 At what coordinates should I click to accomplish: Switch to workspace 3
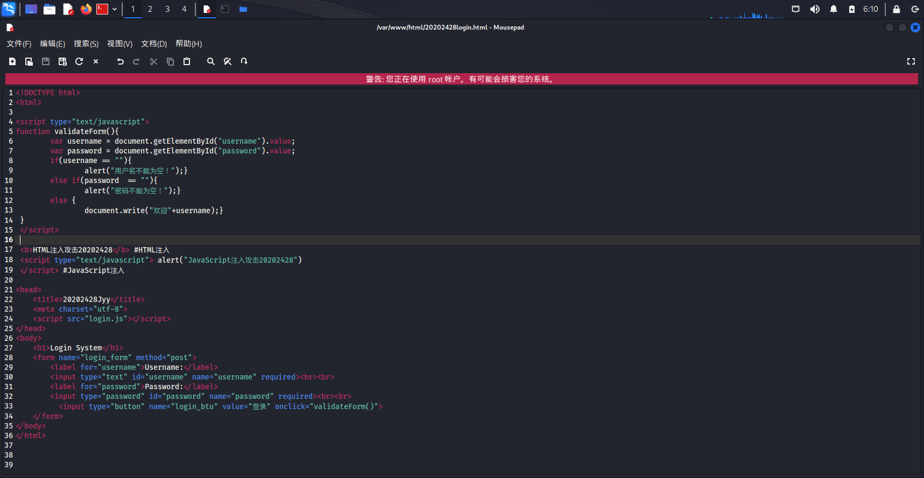167,9
